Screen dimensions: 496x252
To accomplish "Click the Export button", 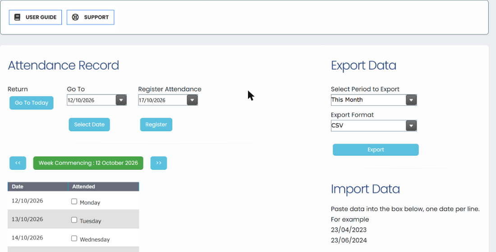I will tap(376, 150).
